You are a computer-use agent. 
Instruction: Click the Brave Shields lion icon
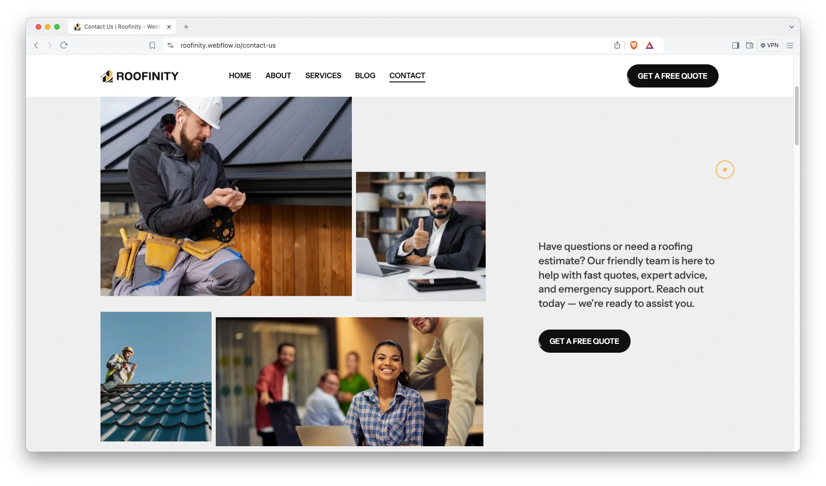pyautogui.click(x=634, y=45)
